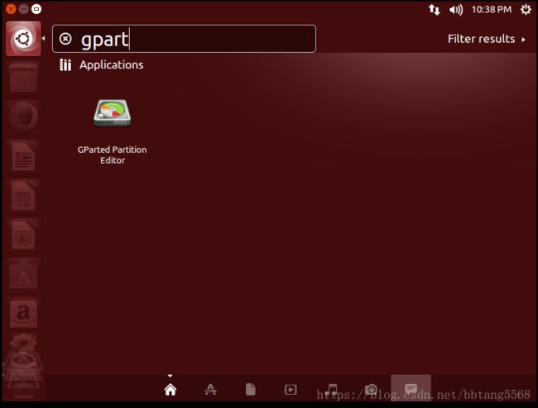Image resolution: width=538 pixels, height=408 pixels.
Task: Select the Home lens at bottom
Action: (171, 389)
